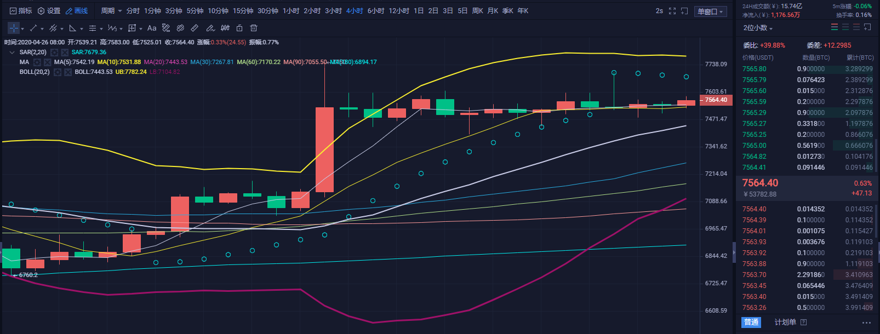Select the ruler measuring tool

[195, 28]
